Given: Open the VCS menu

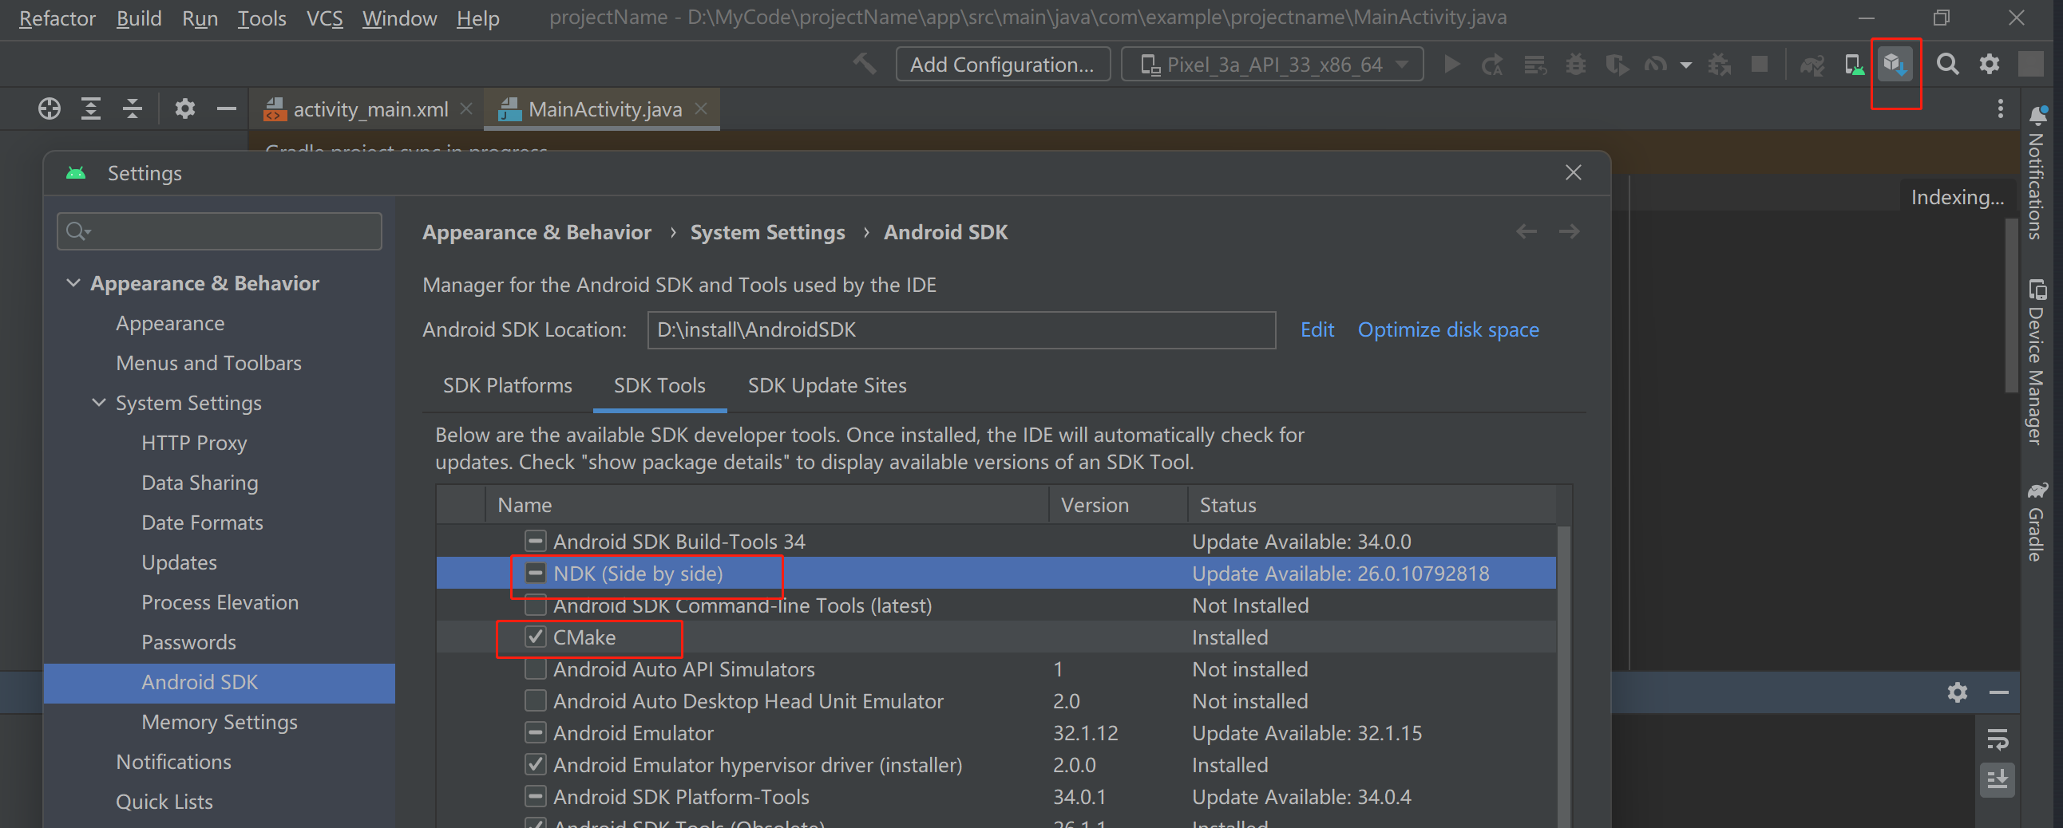Looking at the screenshot, I should click(324, 18).
